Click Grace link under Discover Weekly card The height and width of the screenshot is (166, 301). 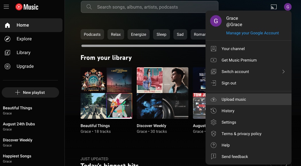(142, 131)
